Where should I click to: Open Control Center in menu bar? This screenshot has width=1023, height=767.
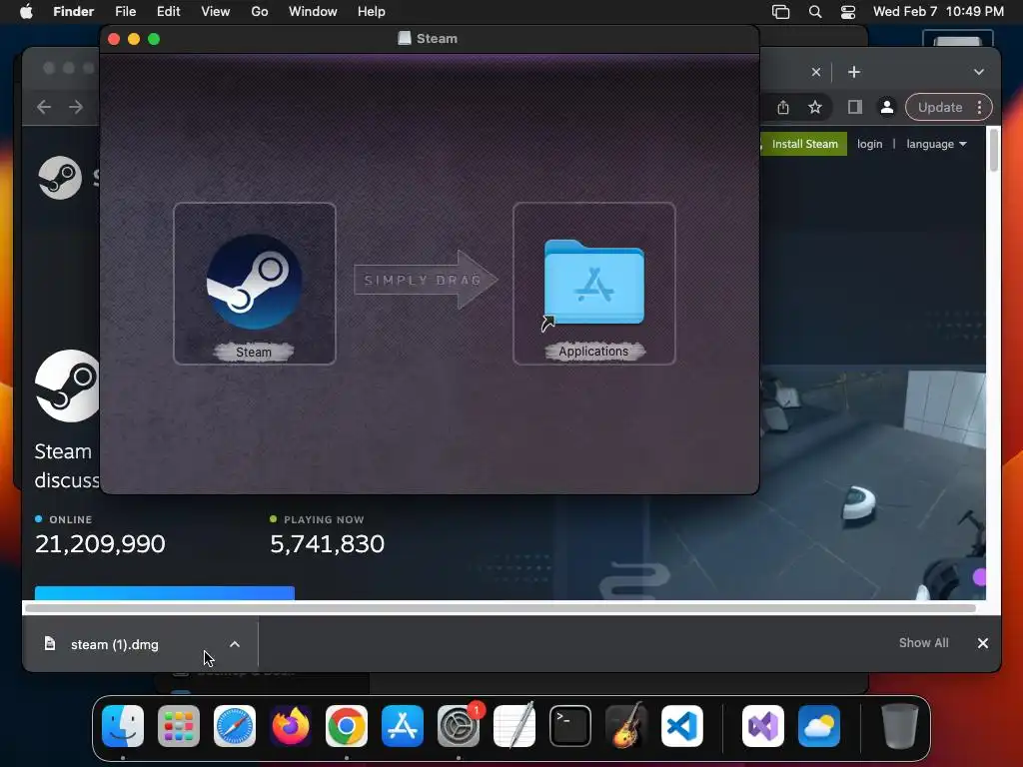point(847,12)
